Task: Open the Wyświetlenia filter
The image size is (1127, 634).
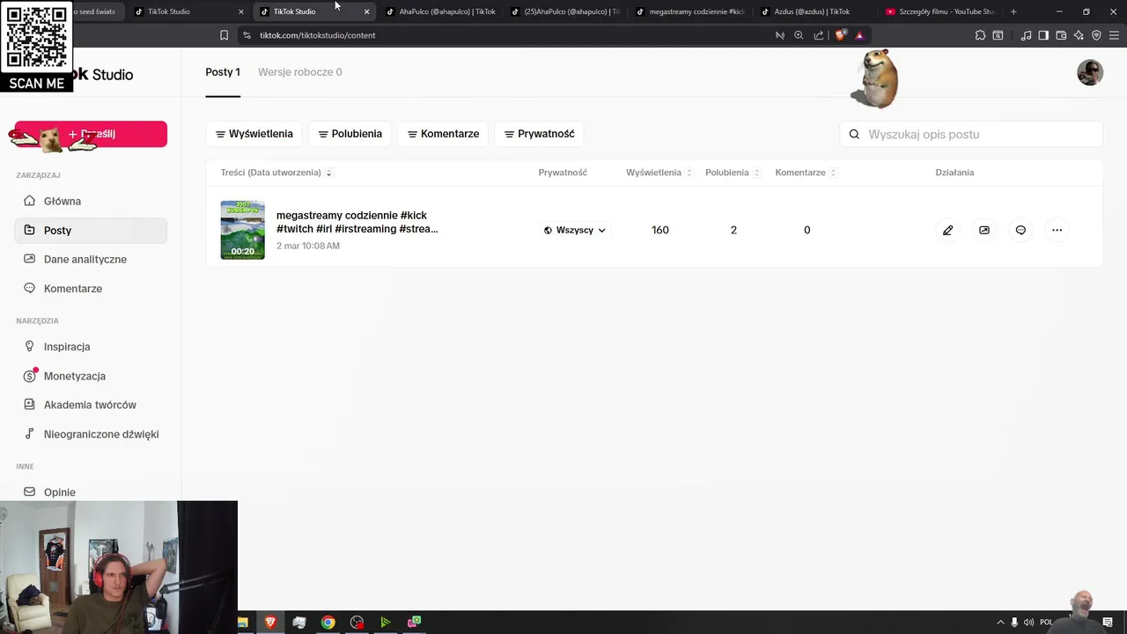Action: (254, 134)
